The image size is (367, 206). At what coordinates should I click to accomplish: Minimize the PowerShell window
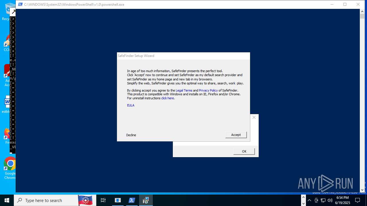(332, 4)
